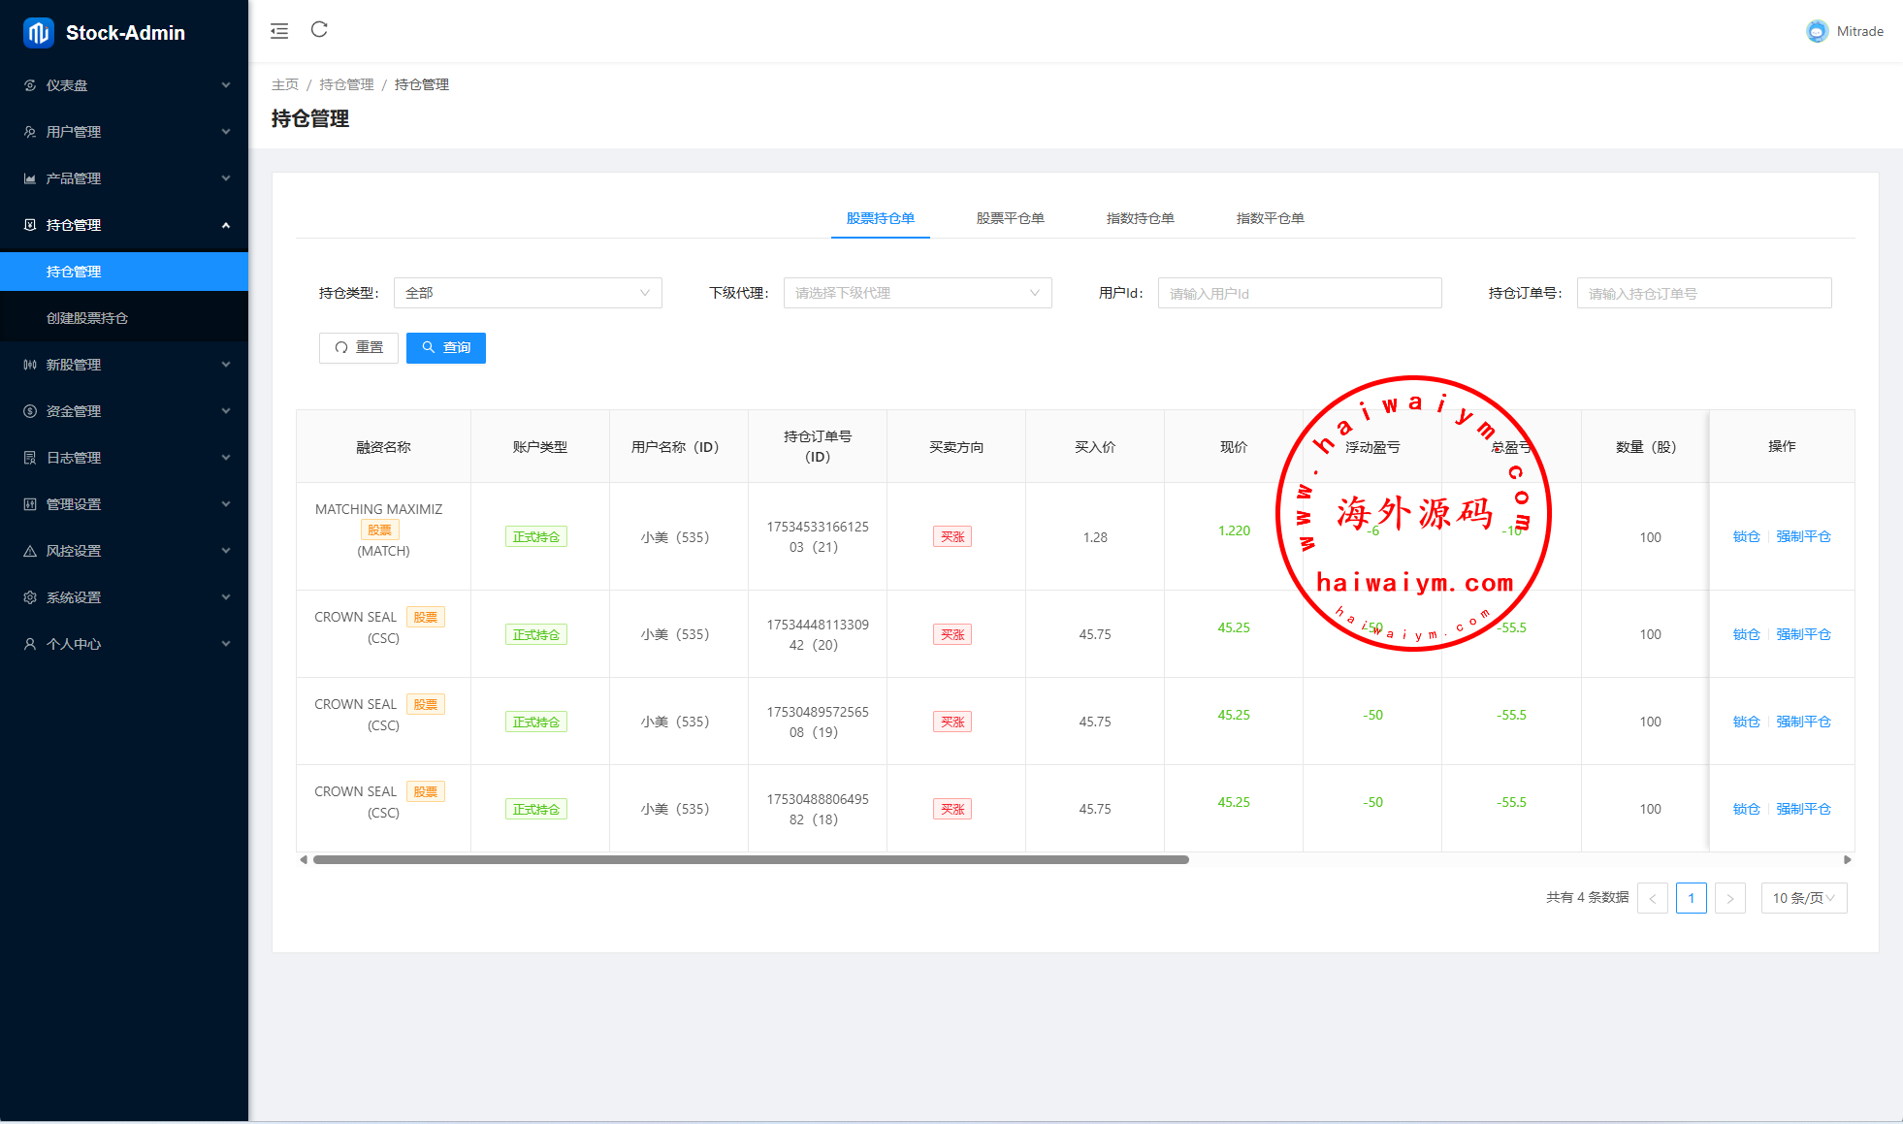Click 强制平仓 for the MATCHING MAXIMIZ row

(x=1803, y=536)
